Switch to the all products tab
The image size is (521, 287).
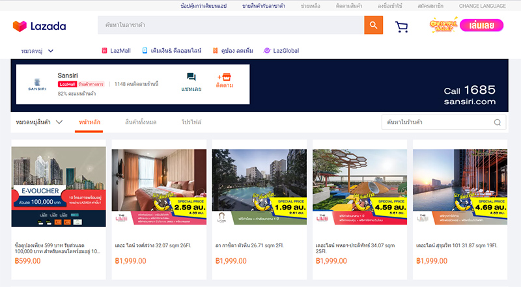pyautogui.click(x=141, y=122)
